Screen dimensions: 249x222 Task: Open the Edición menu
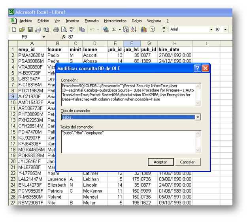pyautogui.click(x=43, y=21)
